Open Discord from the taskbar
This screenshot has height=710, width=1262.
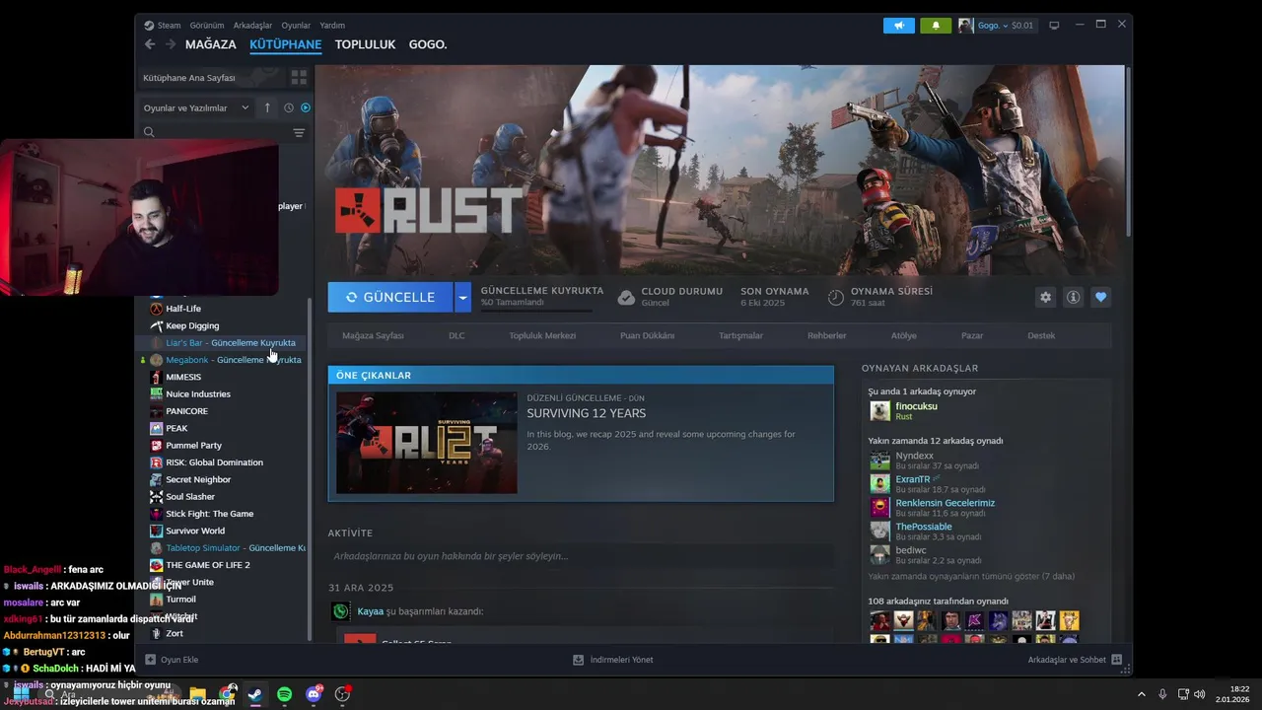click(314, 694)
